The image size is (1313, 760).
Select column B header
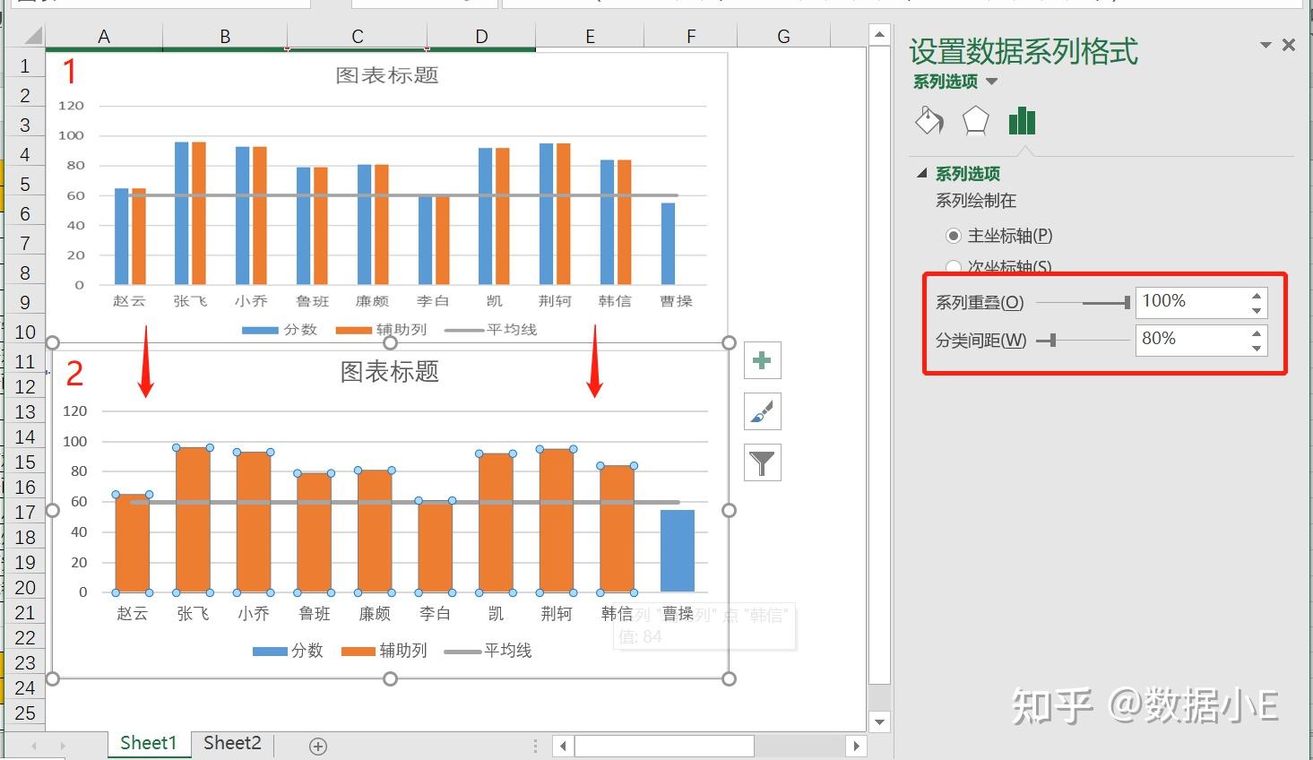pyautogui.click(x=225, y=36)
